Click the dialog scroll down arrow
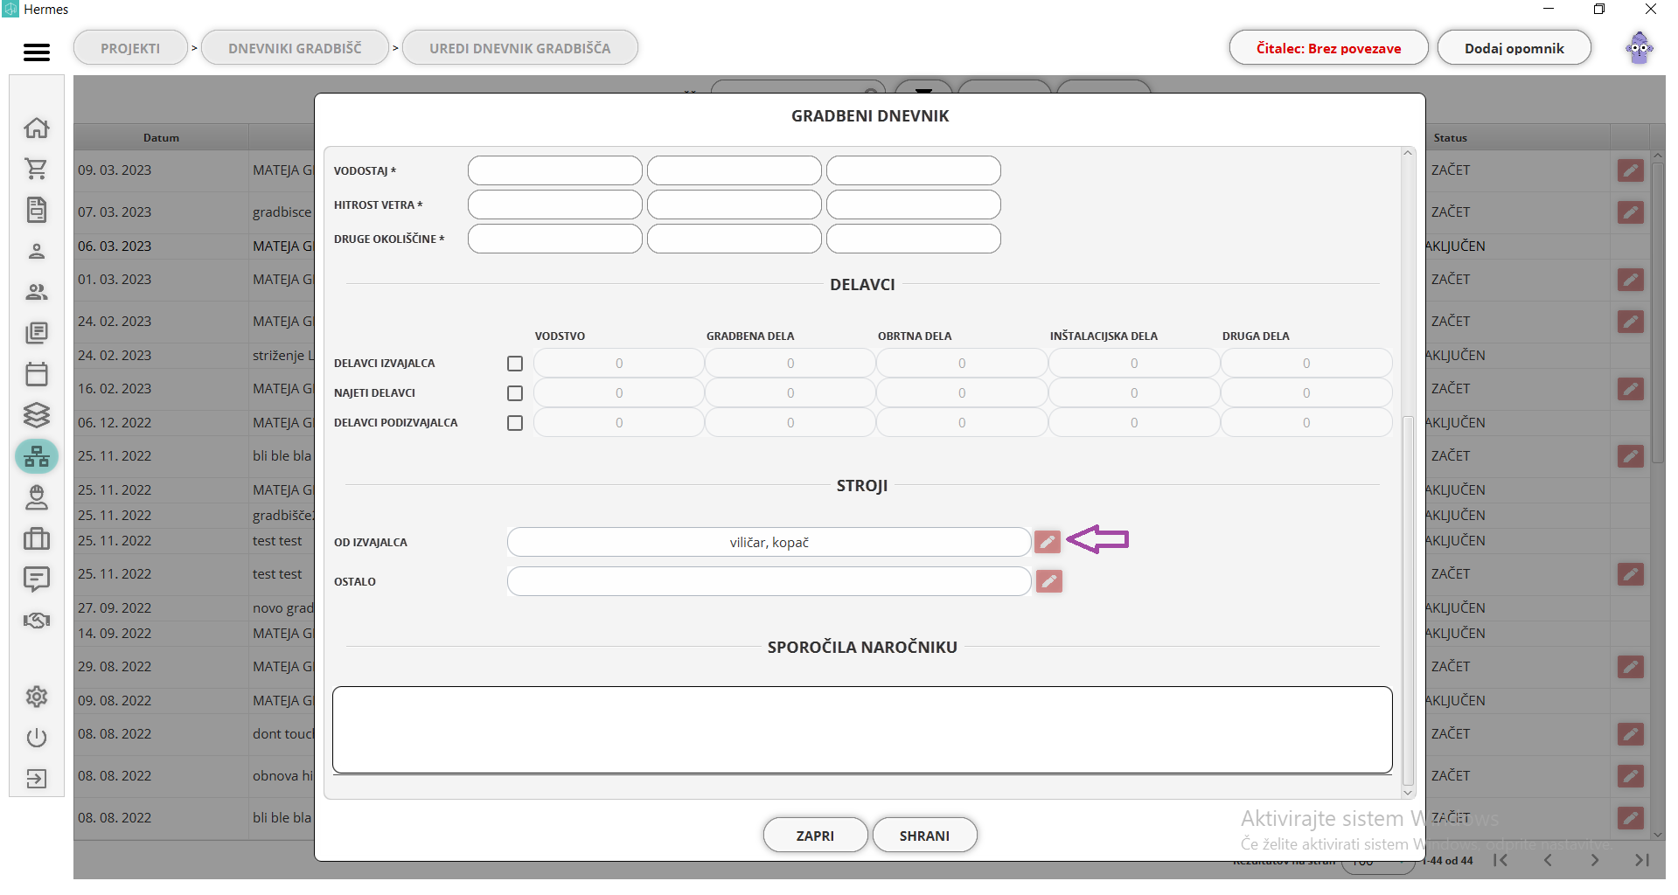This screenshot has height=895, width=1678. click(x=1408, y=793)
